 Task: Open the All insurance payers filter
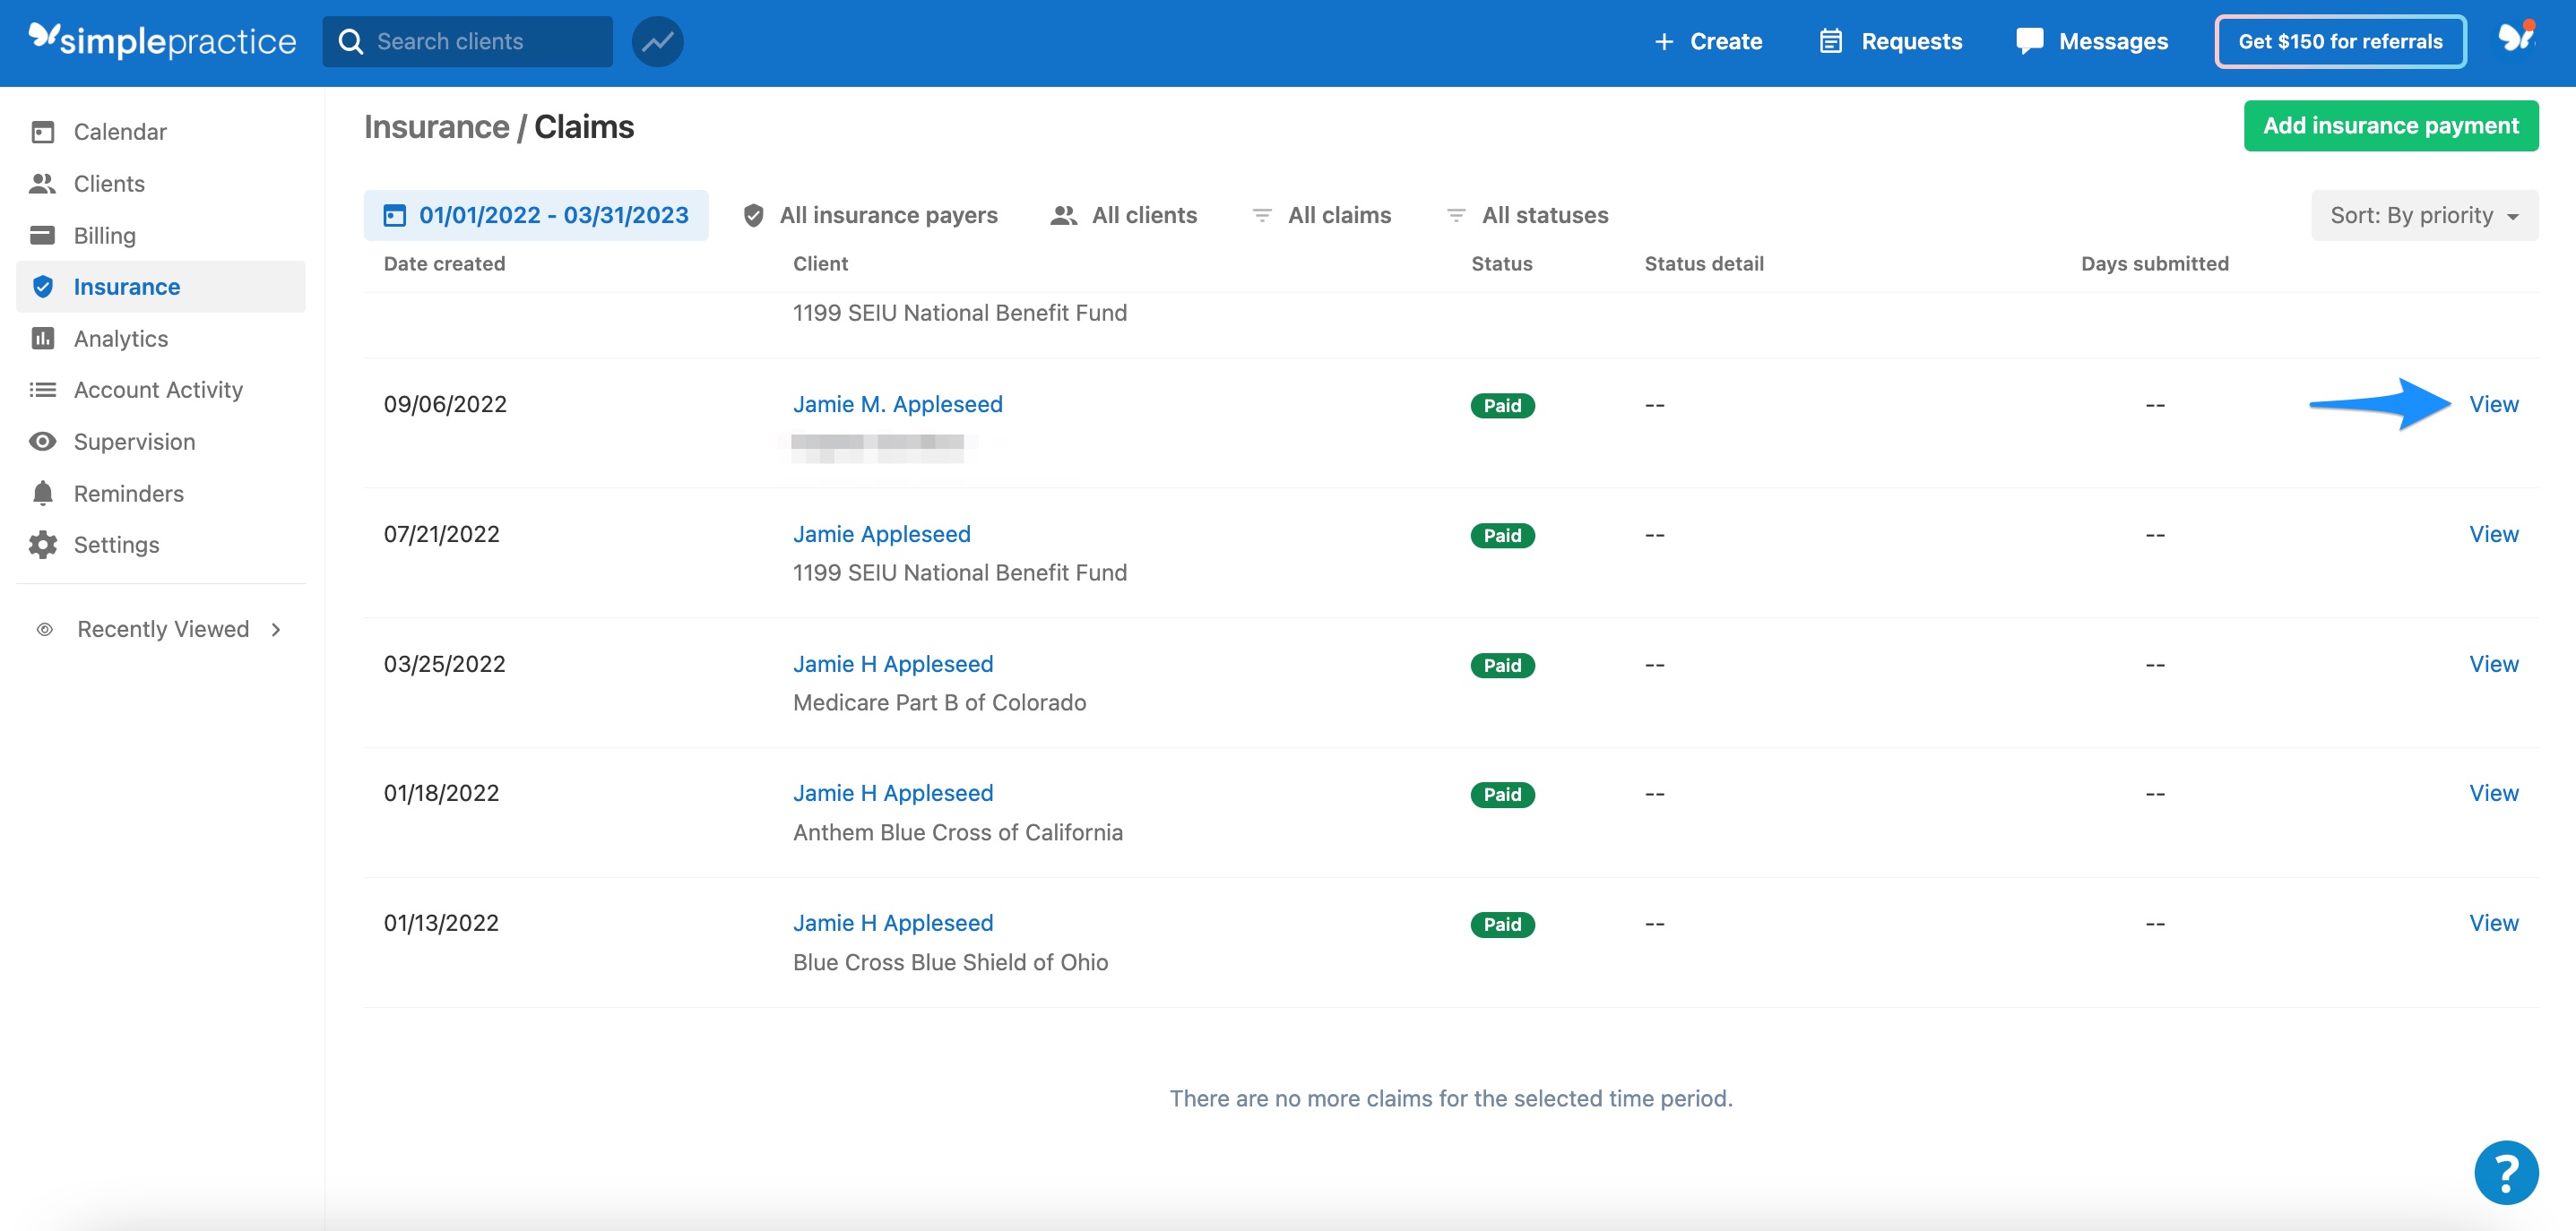pos(870,215)
